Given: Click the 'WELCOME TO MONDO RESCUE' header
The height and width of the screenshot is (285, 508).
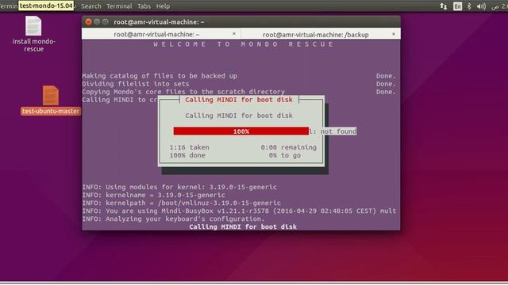Looking at the screenshot, I should tap(244, 44).
